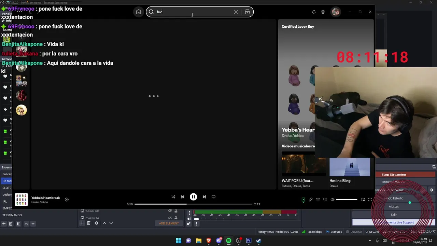Open the Spotify play queue
437x246 pixels.
318,200
